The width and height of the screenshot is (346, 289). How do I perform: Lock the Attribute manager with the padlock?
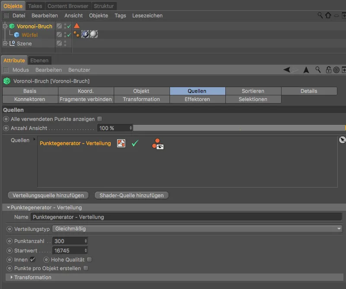coord(329,70)
